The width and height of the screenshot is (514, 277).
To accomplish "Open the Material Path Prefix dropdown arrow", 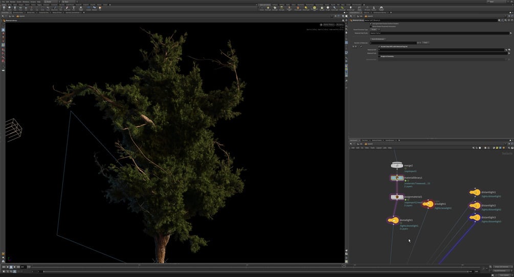I will (x=509, y=33).
